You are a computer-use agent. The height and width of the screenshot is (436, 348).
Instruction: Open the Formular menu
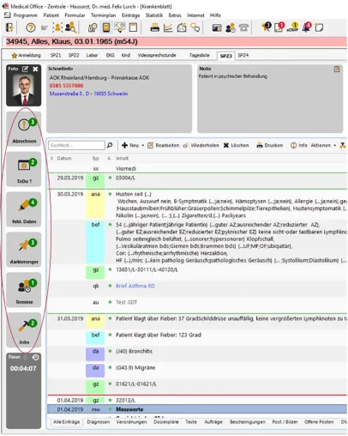pyautogui.click(x=75, y=15)
